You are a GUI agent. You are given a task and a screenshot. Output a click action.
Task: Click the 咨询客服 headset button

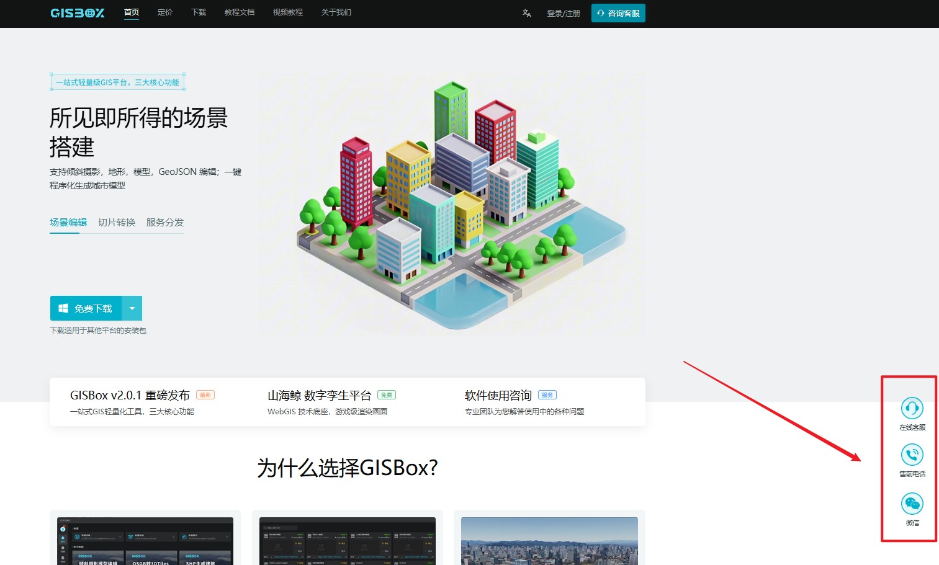(x=618, y=13)
